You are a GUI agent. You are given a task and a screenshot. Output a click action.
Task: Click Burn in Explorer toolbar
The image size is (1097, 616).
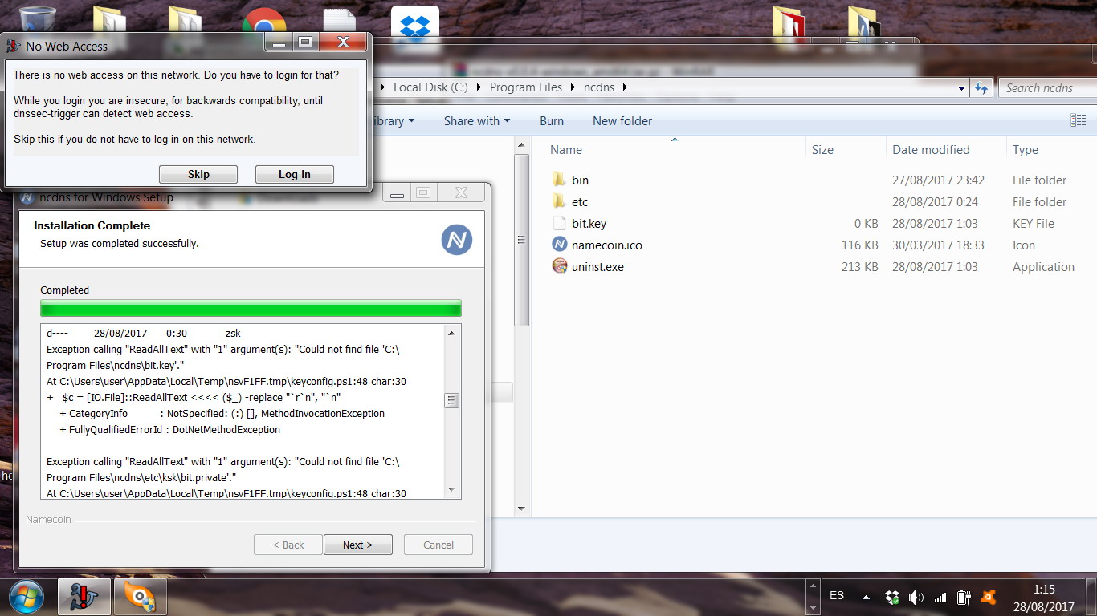pyautogui.click(x=552, y=121)
